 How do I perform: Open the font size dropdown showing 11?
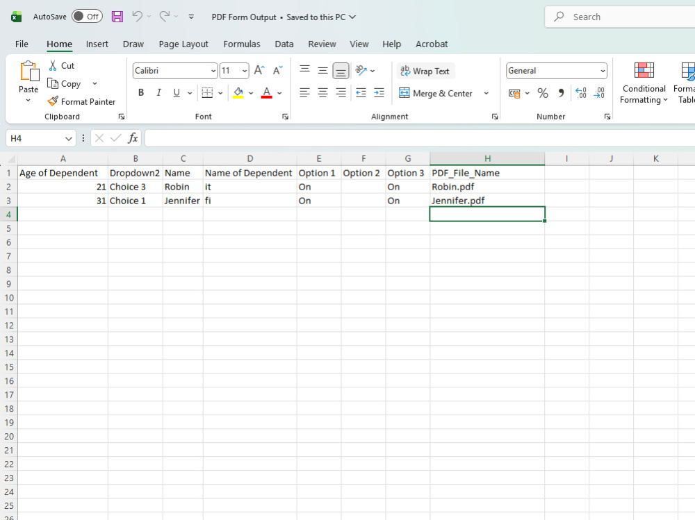245,71
